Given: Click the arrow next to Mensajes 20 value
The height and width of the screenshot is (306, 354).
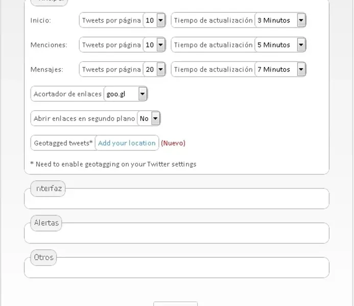Looking at the screenshot, I should (x=161, y=69).
